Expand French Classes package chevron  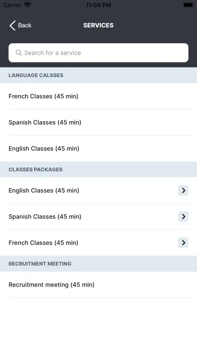(x=183, y=242)
